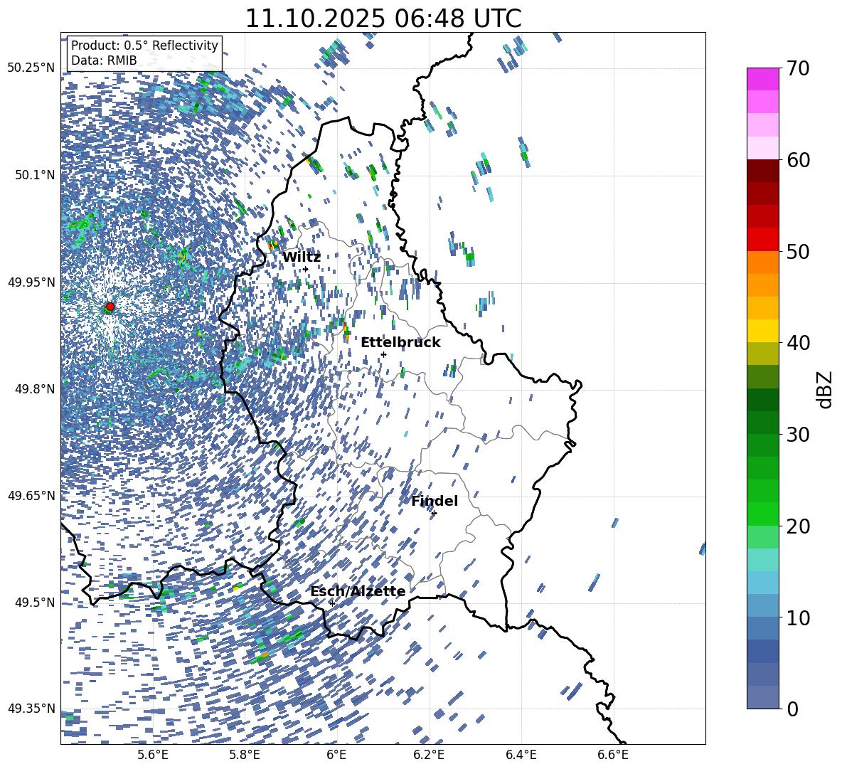Click the 49.95°N latitude label

pyautogui.click(x=31, y=282)
